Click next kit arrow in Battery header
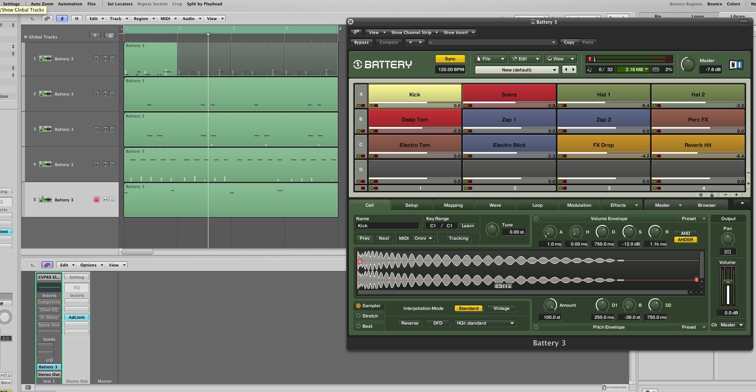Viewport: 756px width, 392px height. (573, 70)
